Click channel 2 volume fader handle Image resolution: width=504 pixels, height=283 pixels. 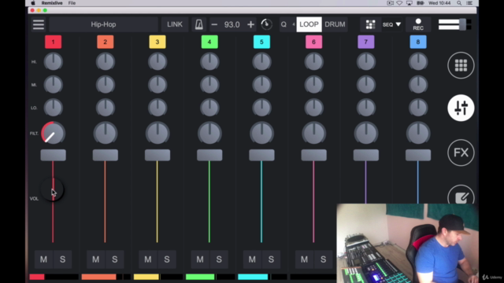tap(105, 156)
